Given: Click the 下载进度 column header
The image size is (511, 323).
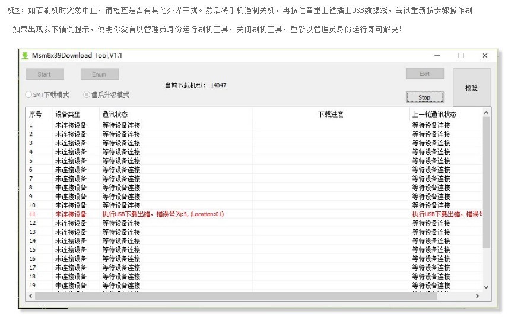Looking at the screenshot, I should pos(331,115).
